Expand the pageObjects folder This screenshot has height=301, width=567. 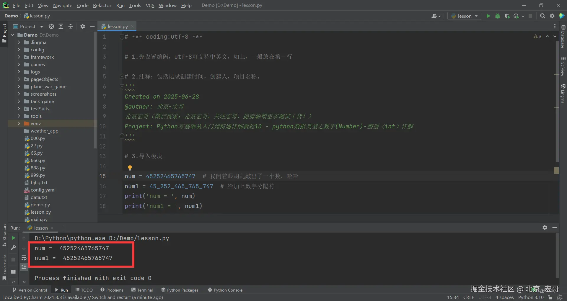19,79
